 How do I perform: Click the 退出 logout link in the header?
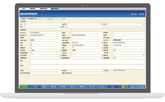(143, 14)
